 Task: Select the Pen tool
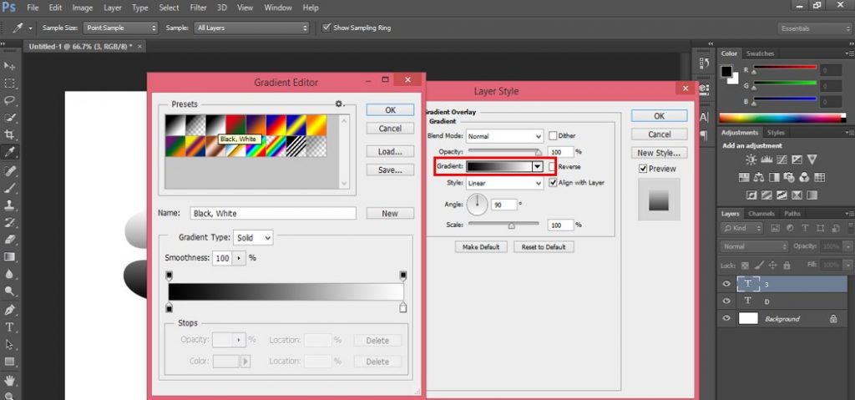tap(10, 309)
